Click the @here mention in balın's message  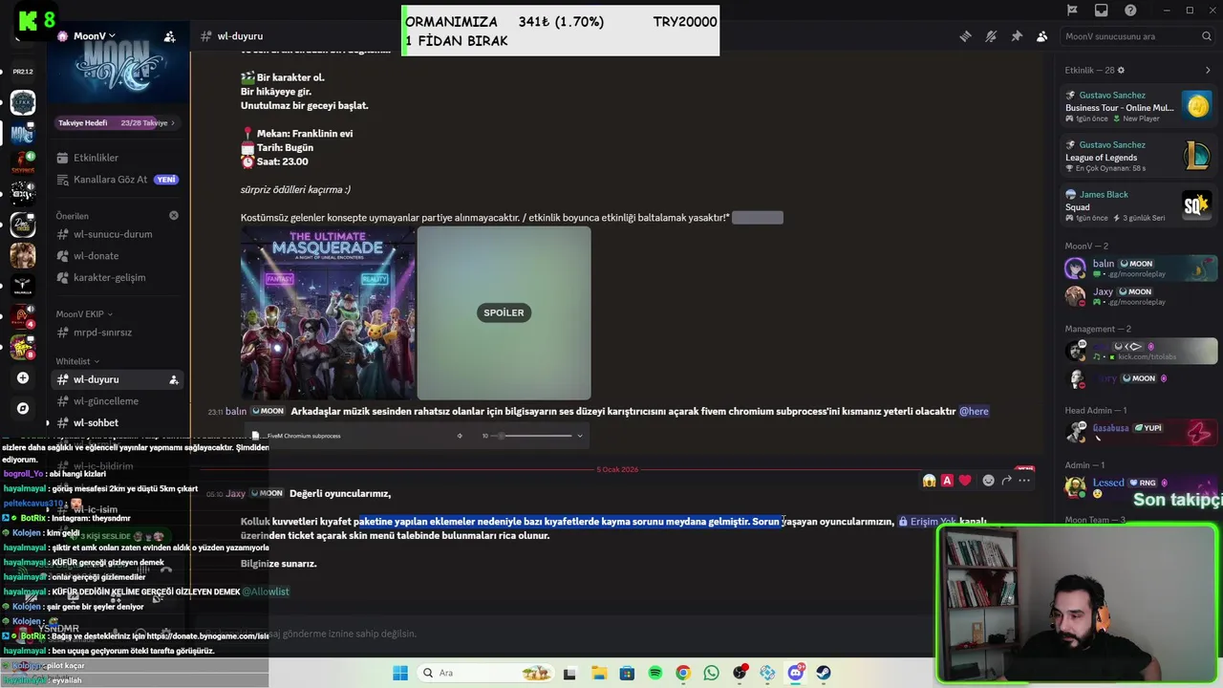(974, 411)
